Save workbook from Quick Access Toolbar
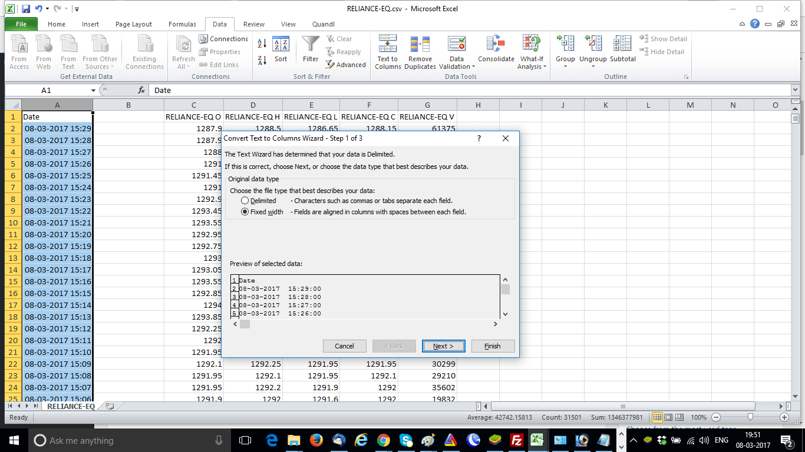This screenshot has width=805, height=452. click(25, 9)
